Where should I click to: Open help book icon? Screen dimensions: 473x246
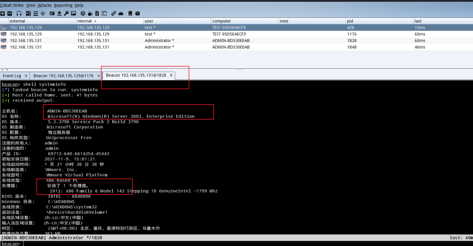pos(131,13)
